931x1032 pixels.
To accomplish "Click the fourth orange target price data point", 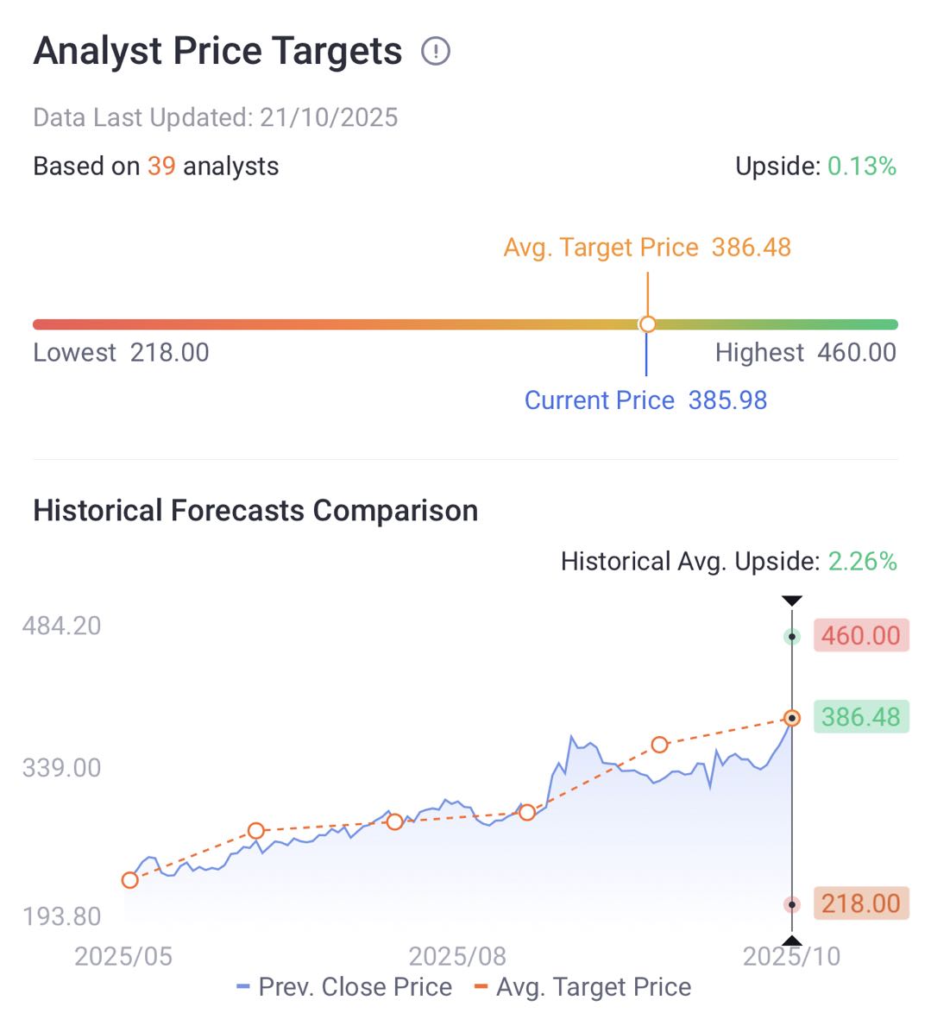I will coord(527,812).
